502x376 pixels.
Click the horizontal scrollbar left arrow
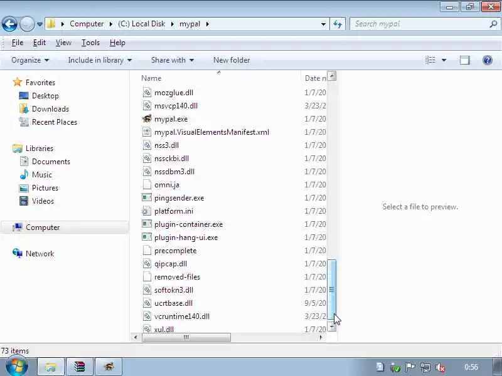pos(136,337)
